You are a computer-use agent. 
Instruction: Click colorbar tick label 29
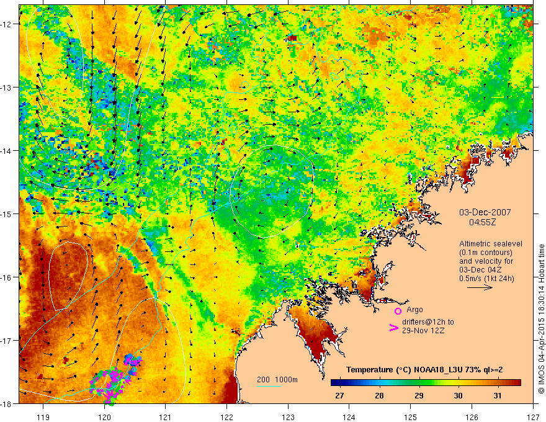click(419, 395)
